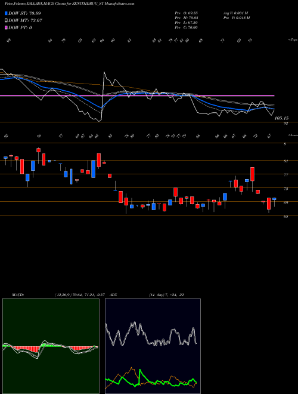Open the green MACD histogram panel
Viewport: 298px width, 394px height.
pos(51,346)
